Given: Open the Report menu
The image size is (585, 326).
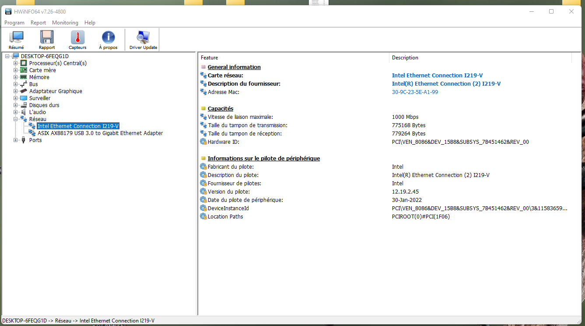Looking at the screenshot, I should [38, 23].
